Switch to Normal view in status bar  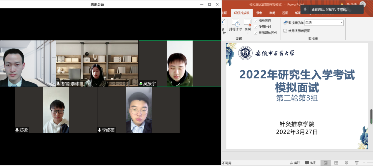pyautogui.click(x=326, y=163)
